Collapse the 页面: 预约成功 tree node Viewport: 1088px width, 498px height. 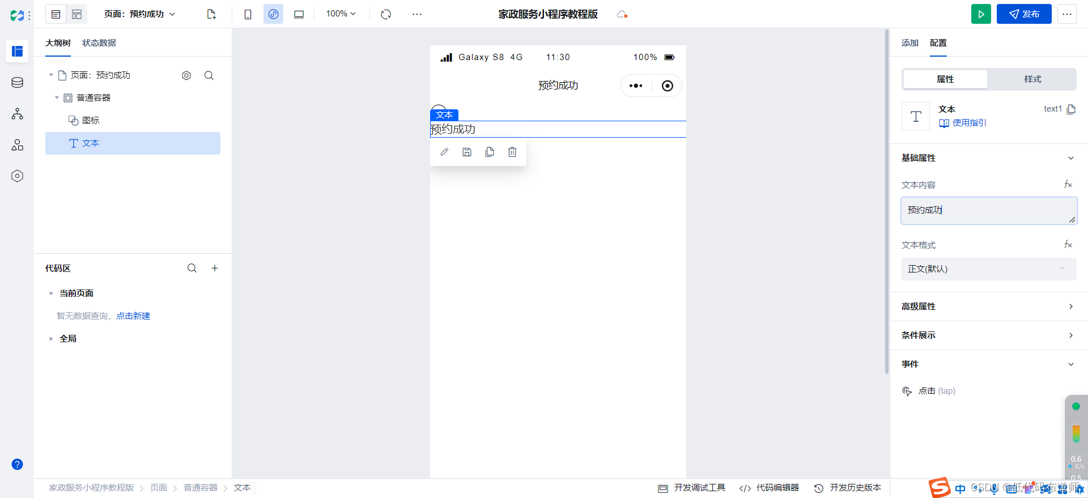pos(51,75)
